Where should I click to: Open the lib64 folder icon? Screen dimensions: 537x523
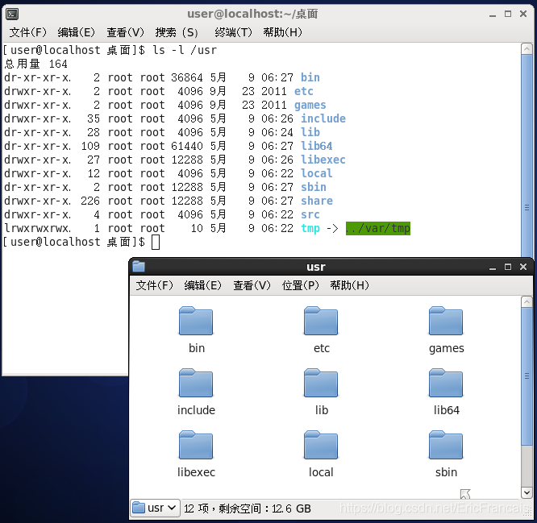[x=446, y=383]
